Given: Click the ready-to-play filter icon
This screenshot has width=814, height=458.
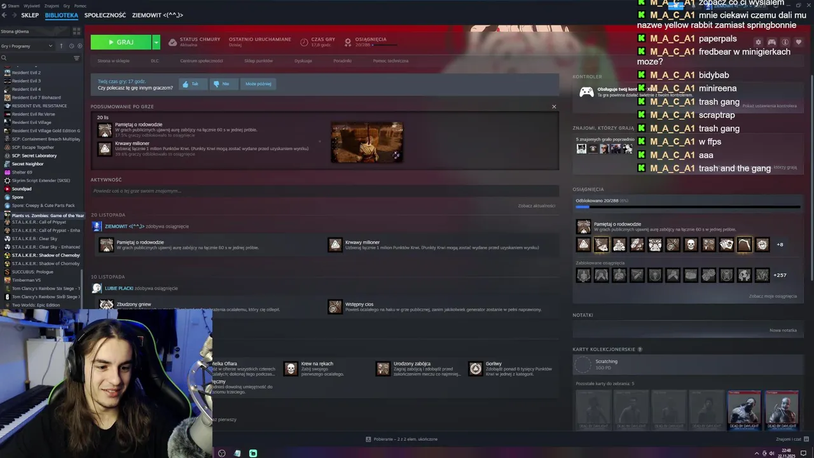Looking at the screenshot, I should click(79, 46).
